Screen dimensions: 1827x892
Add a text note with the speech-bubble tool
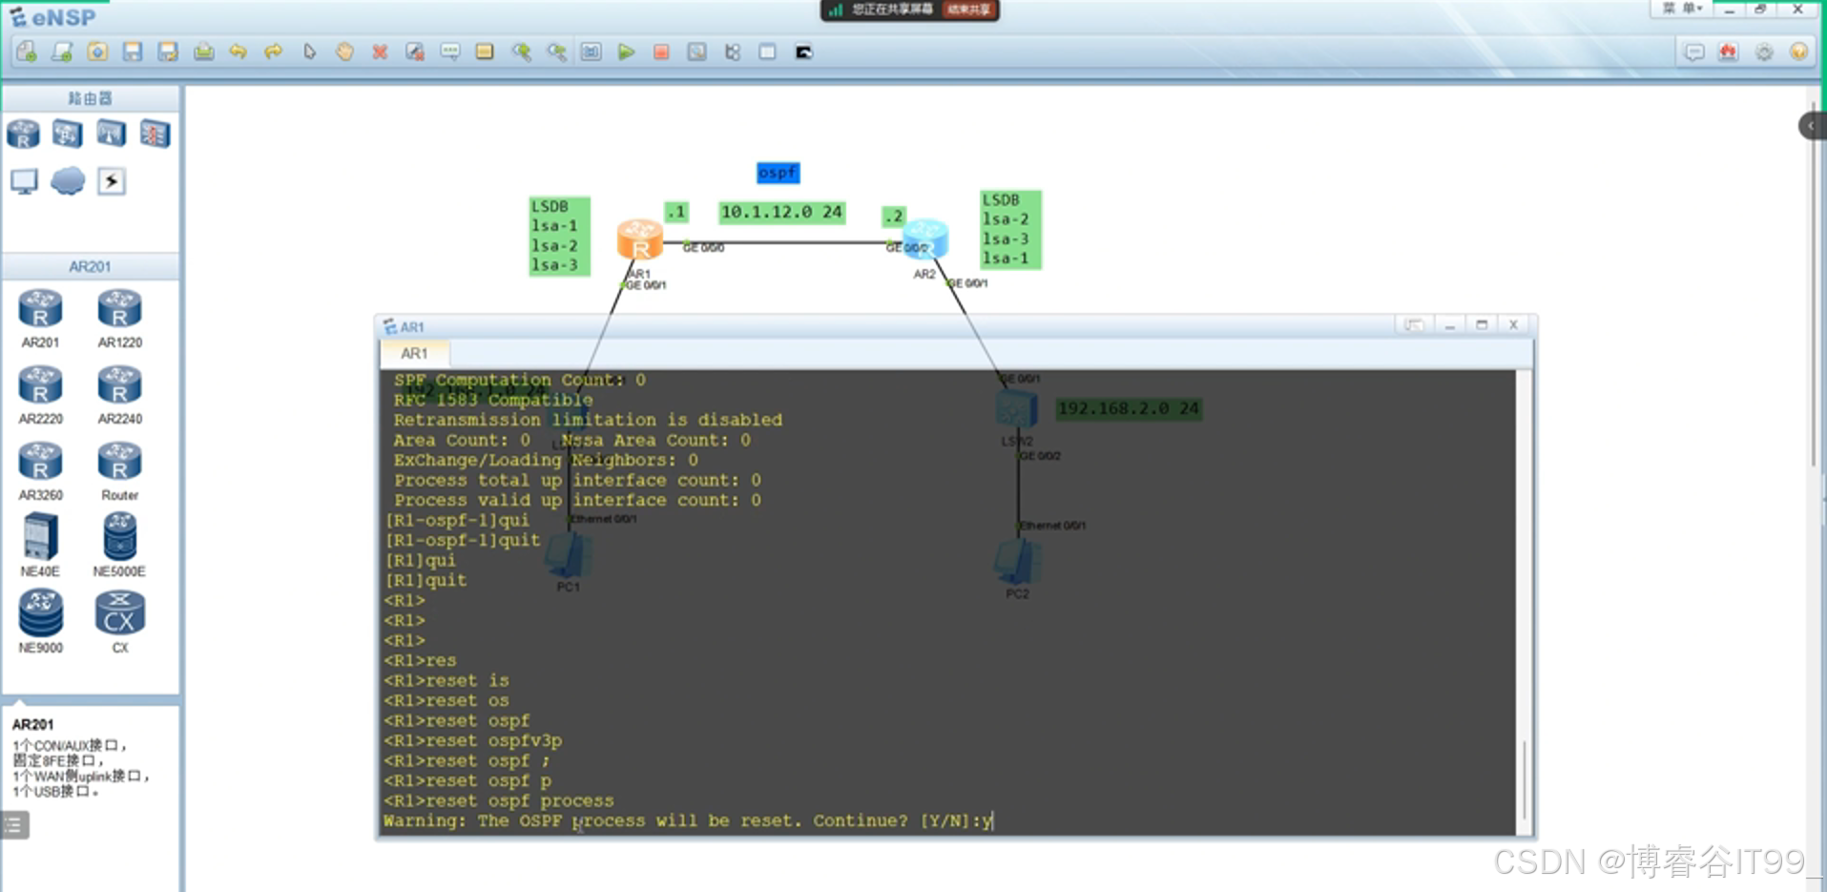click(450, 52)
